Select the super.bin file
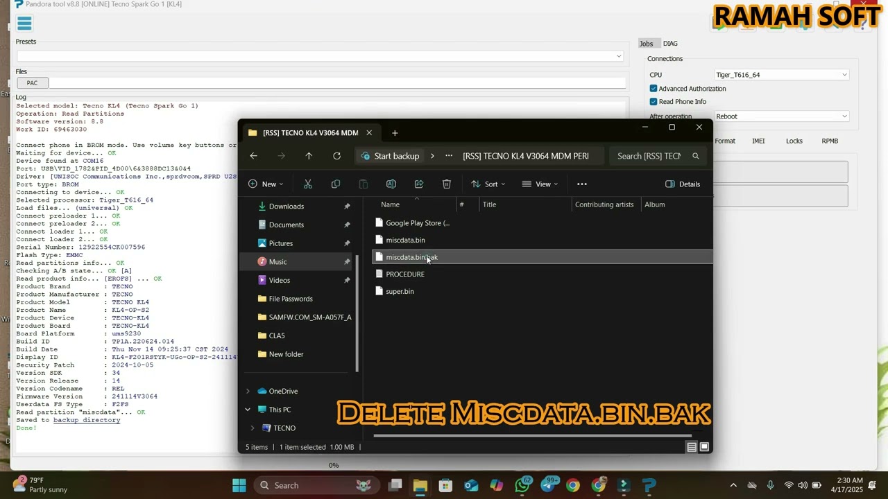The height and width of the screenshot is (499, 888). tap(400, 292)
